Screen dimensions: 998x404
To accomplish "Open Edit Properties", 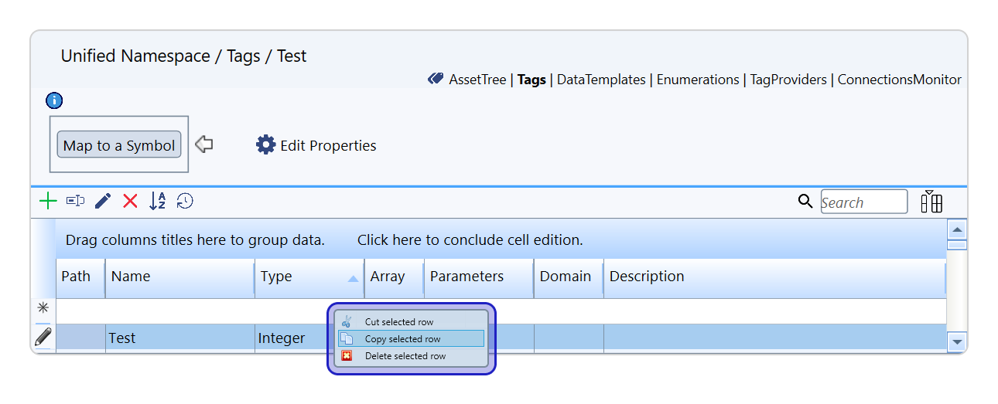I will pos(316,145).
